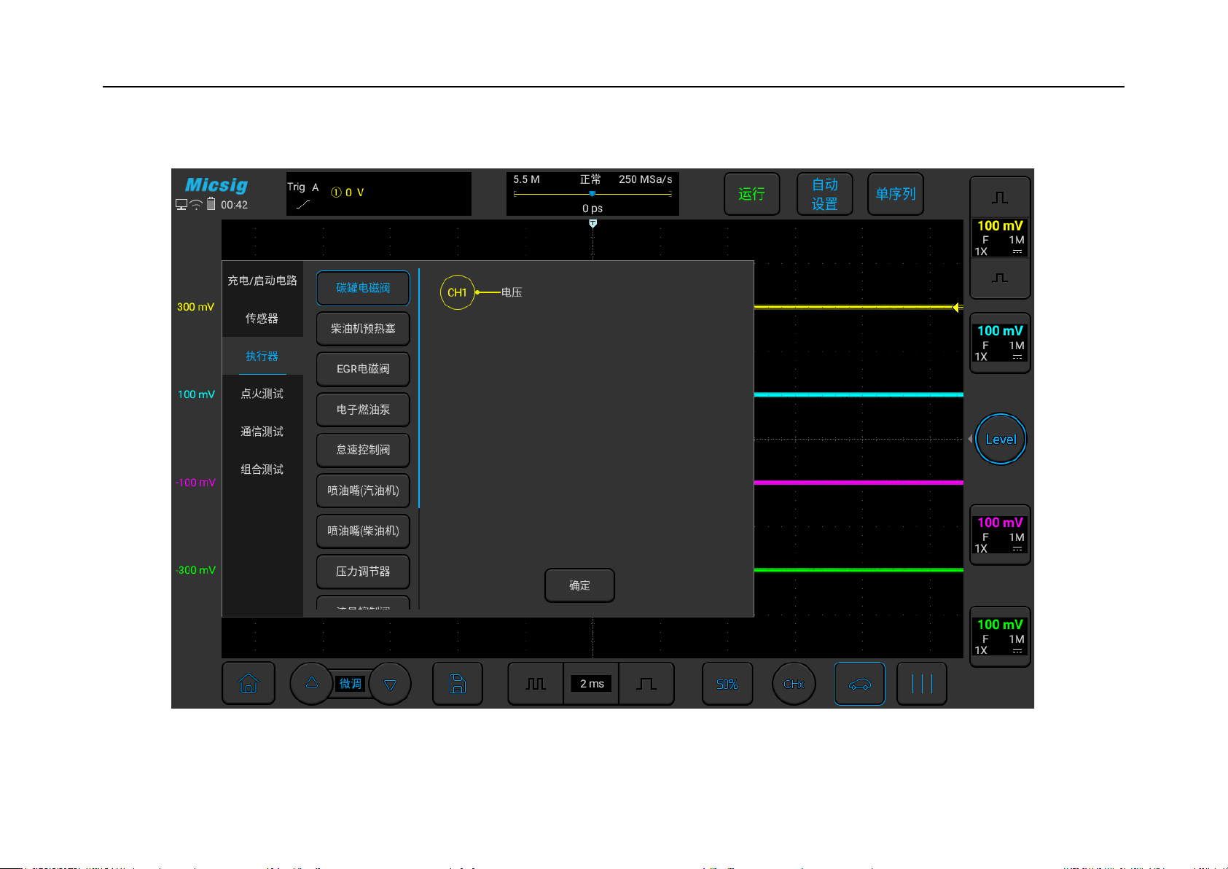Check the Wi-Fi status icon
1228x869 pixels.
(x=196, y=205)
